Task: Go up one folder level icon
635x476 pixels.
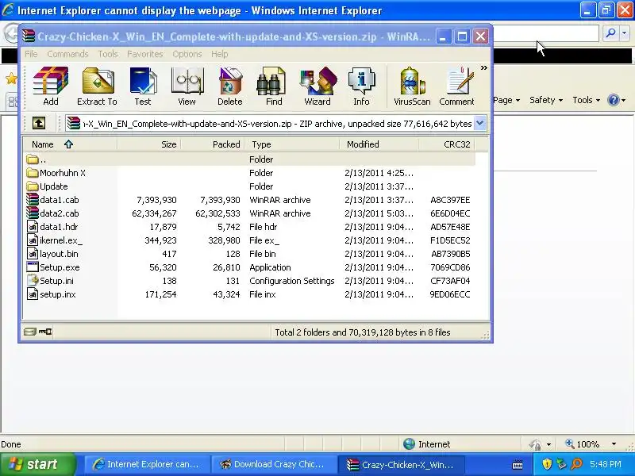Action: pos(39,123)
